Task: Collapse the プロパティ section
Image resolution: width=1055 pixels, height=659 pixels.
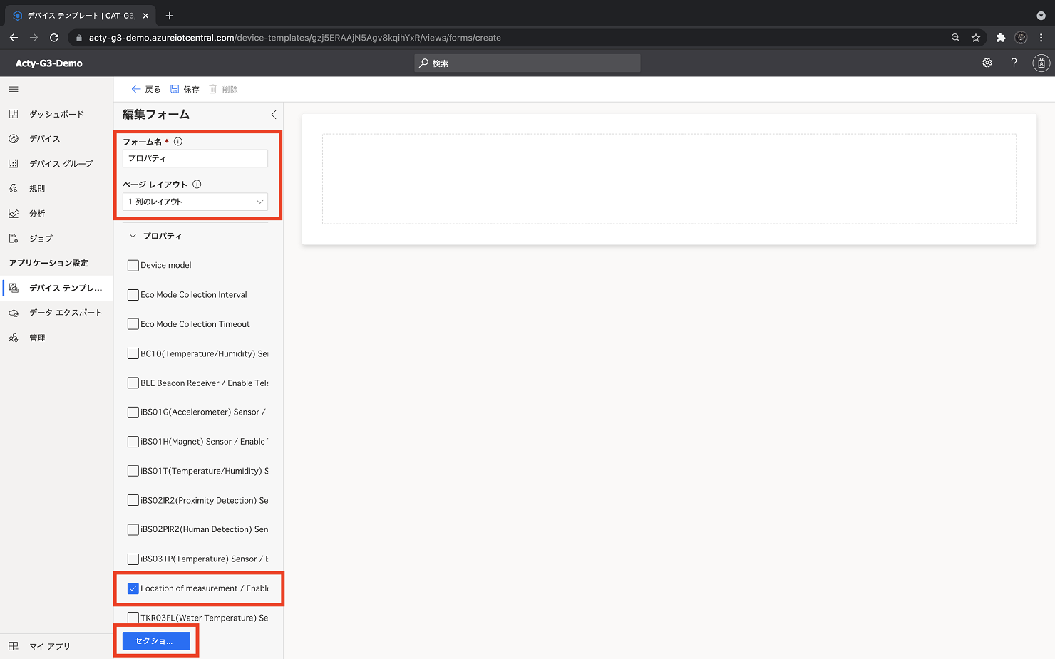Action: (x=133, y=236)
